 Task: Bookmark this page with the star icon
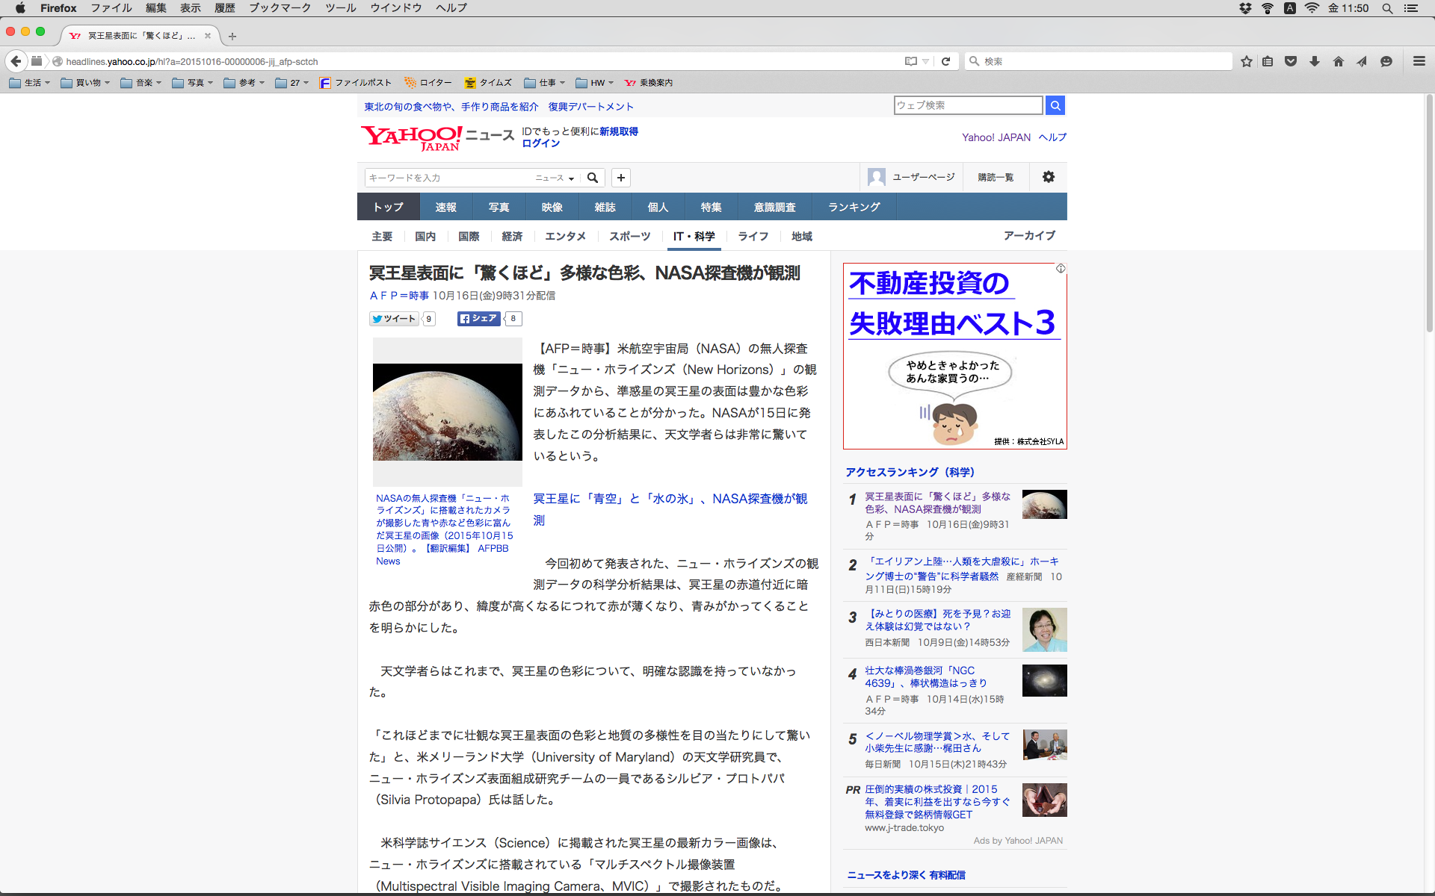[x=1246, y=61]
